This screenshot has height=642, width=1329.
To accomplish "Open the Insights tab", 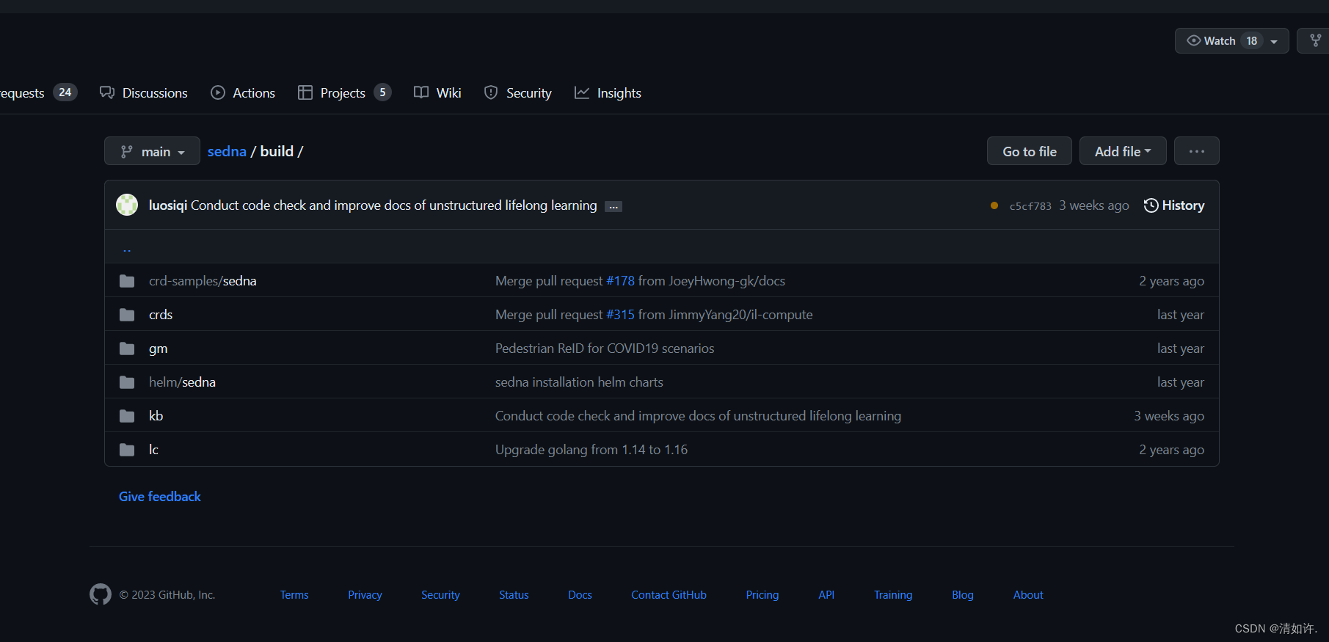I will pos(608,92).
